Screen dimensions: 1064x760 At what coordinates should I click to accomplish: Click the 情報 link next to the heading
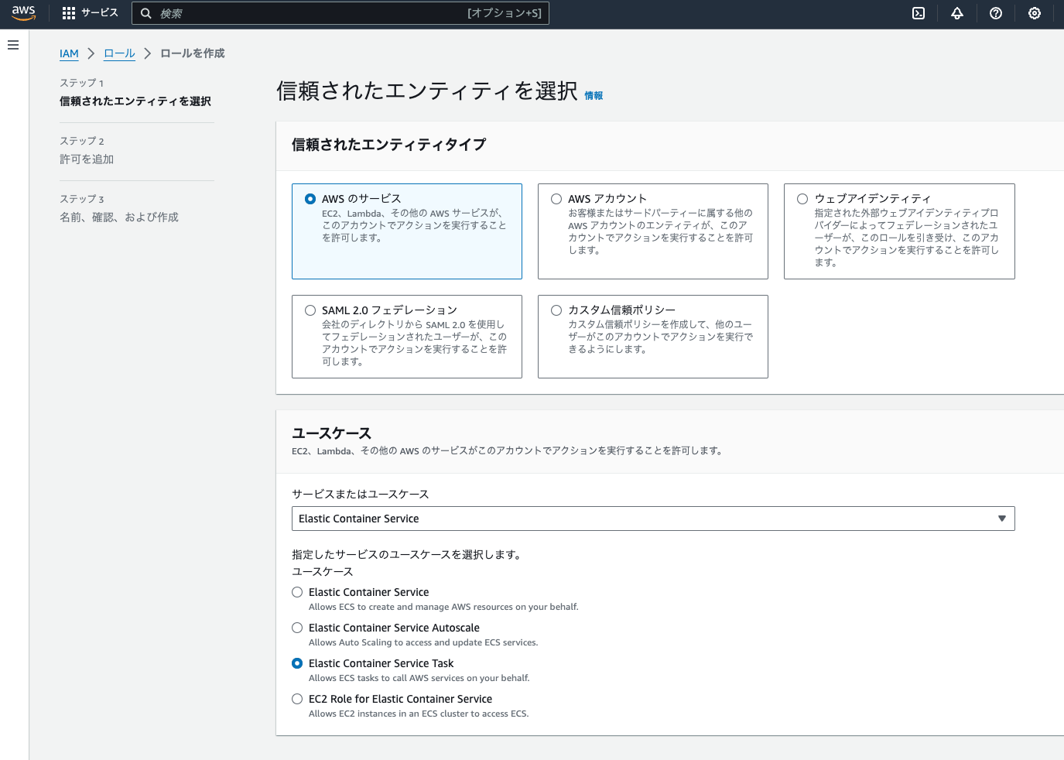[594, 95]
